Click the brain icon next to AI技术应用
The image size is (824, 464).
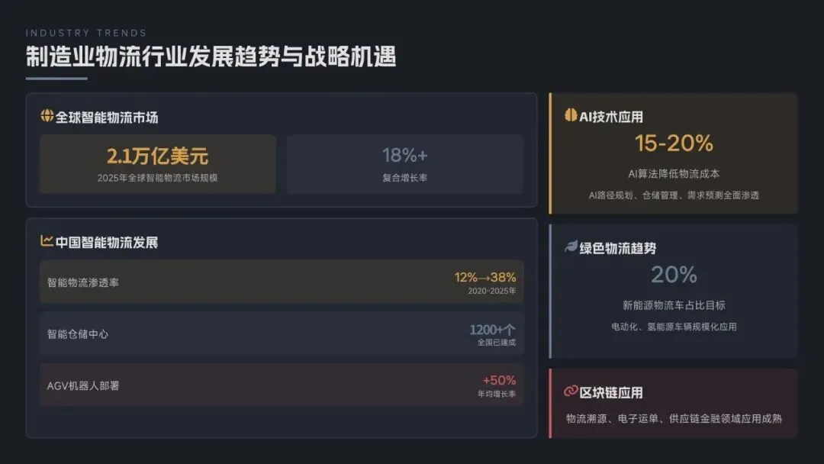(x=571, y=115)
